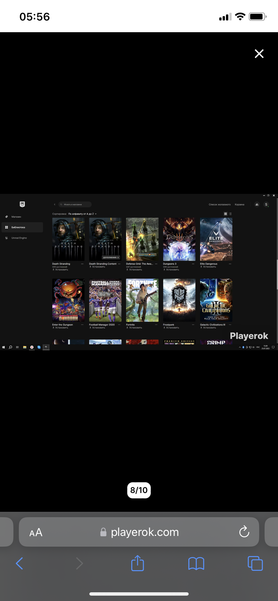This screenshot has height=601, width=278.
Task: Click Установить under Fortnite
Action: point(134,328)
